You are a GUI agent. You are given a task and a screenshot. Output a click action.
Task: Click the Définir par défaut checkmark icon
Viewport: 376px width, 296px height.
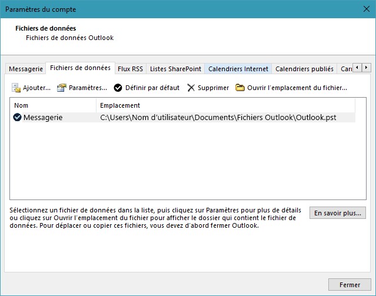118,88
